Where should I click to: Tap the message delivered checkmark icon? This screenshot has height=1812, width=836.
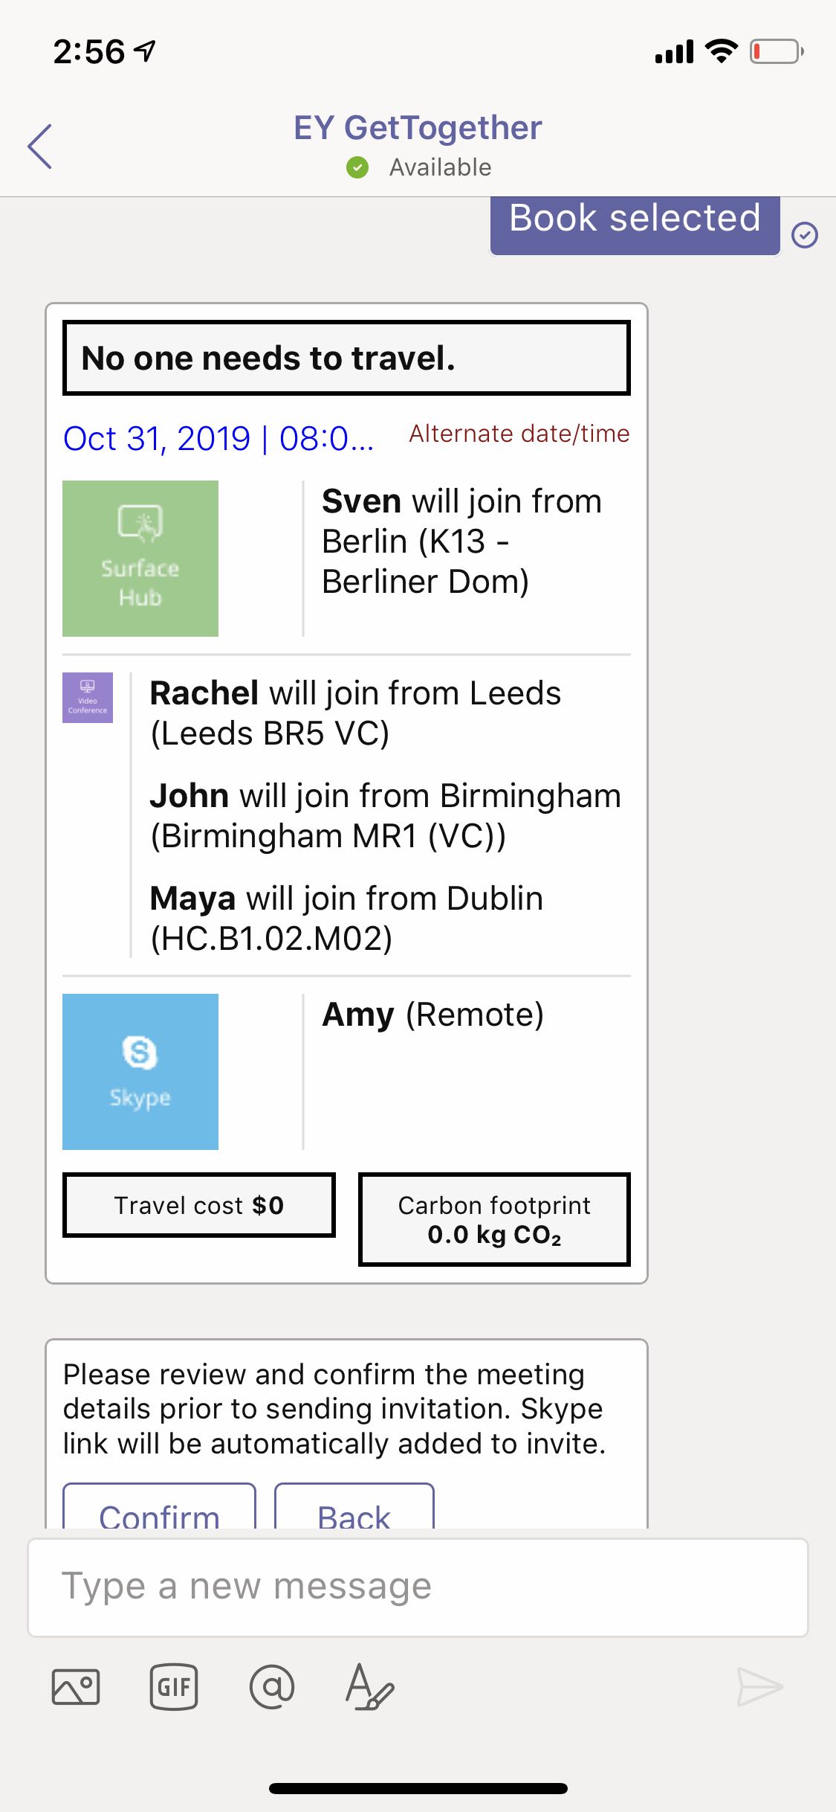(805, 235)
